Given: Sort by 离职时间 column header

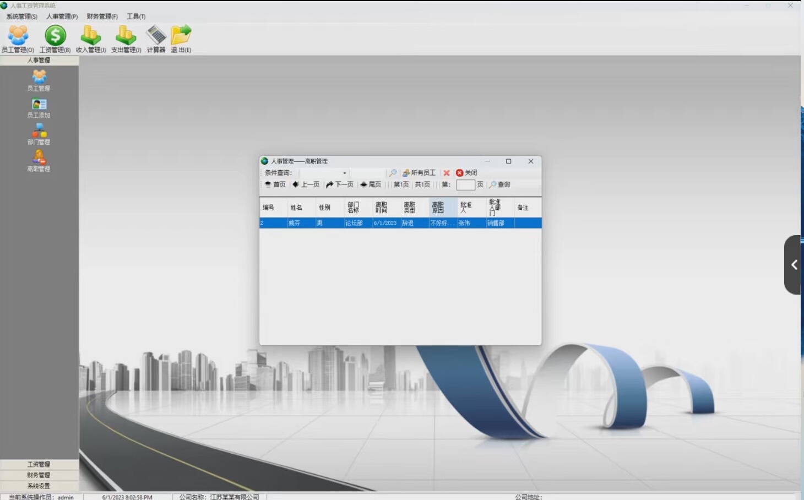Looking at the screenshot, I should [386, 208].
